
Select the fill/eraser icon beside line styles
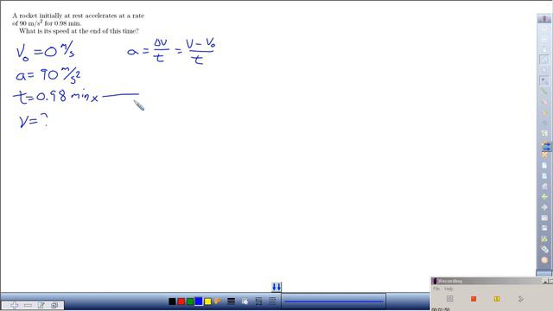tap(245, 301)
